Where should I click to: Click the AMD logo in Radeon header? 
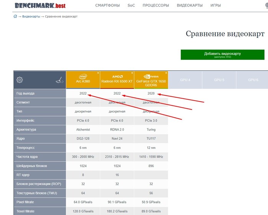coord(117,77)
